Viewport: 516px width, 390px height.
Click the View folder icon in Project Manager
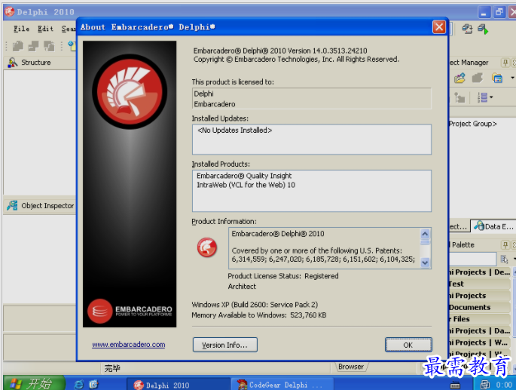tap(497, 78)
